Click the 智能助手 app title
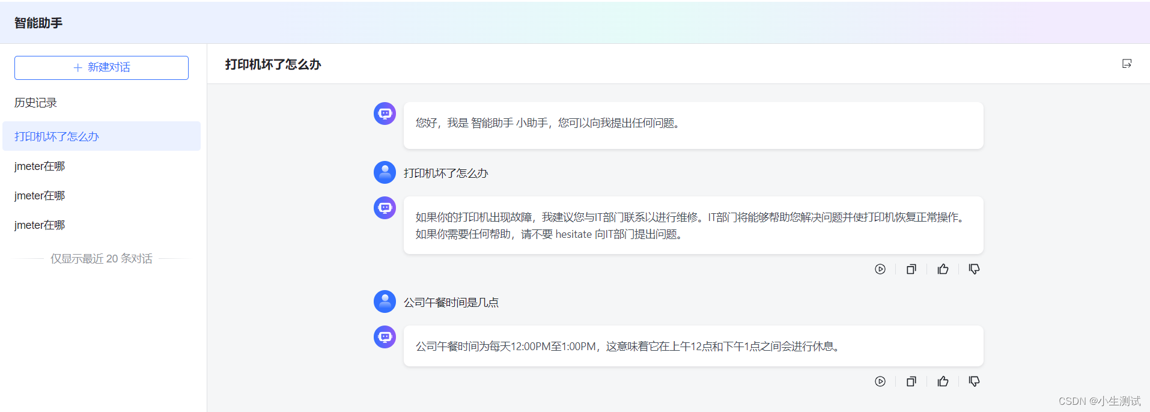The image size is (1150, 412). (x=38, y=23)
